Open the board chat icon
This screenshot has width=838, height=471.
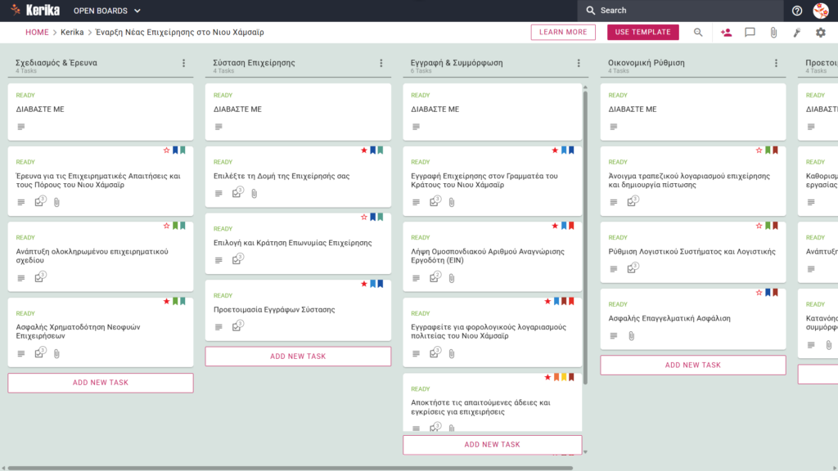pyautogui.click(x=750, y=33)
